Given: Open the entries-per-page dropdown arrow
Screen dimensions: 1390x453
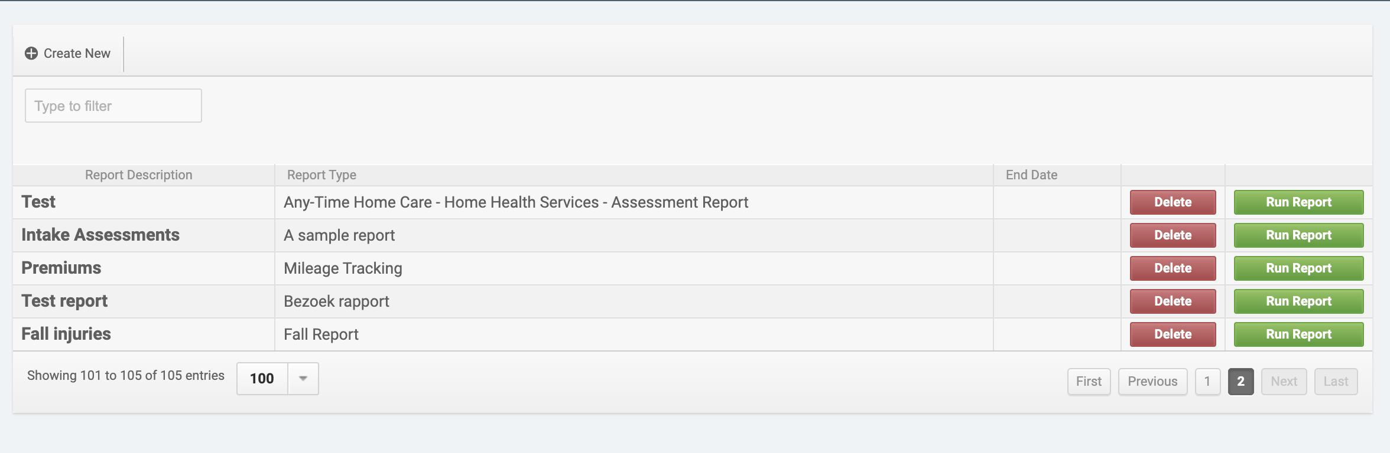Looking at the screenshot, I should [303, 379].
